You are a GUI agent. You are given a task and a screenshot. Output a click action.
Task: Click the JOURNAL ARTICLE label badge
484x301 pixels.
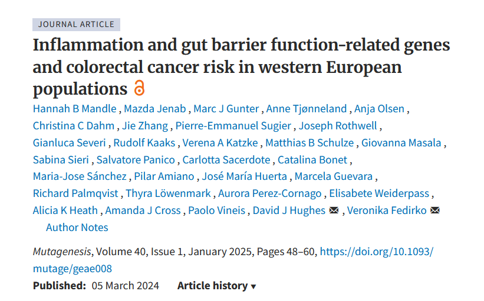click(x=76, y=24)
